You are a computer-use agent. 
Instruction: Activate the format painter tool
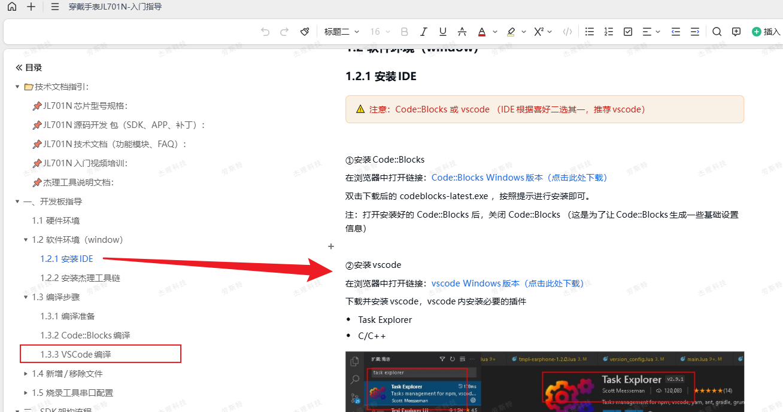tap(305, 32)
